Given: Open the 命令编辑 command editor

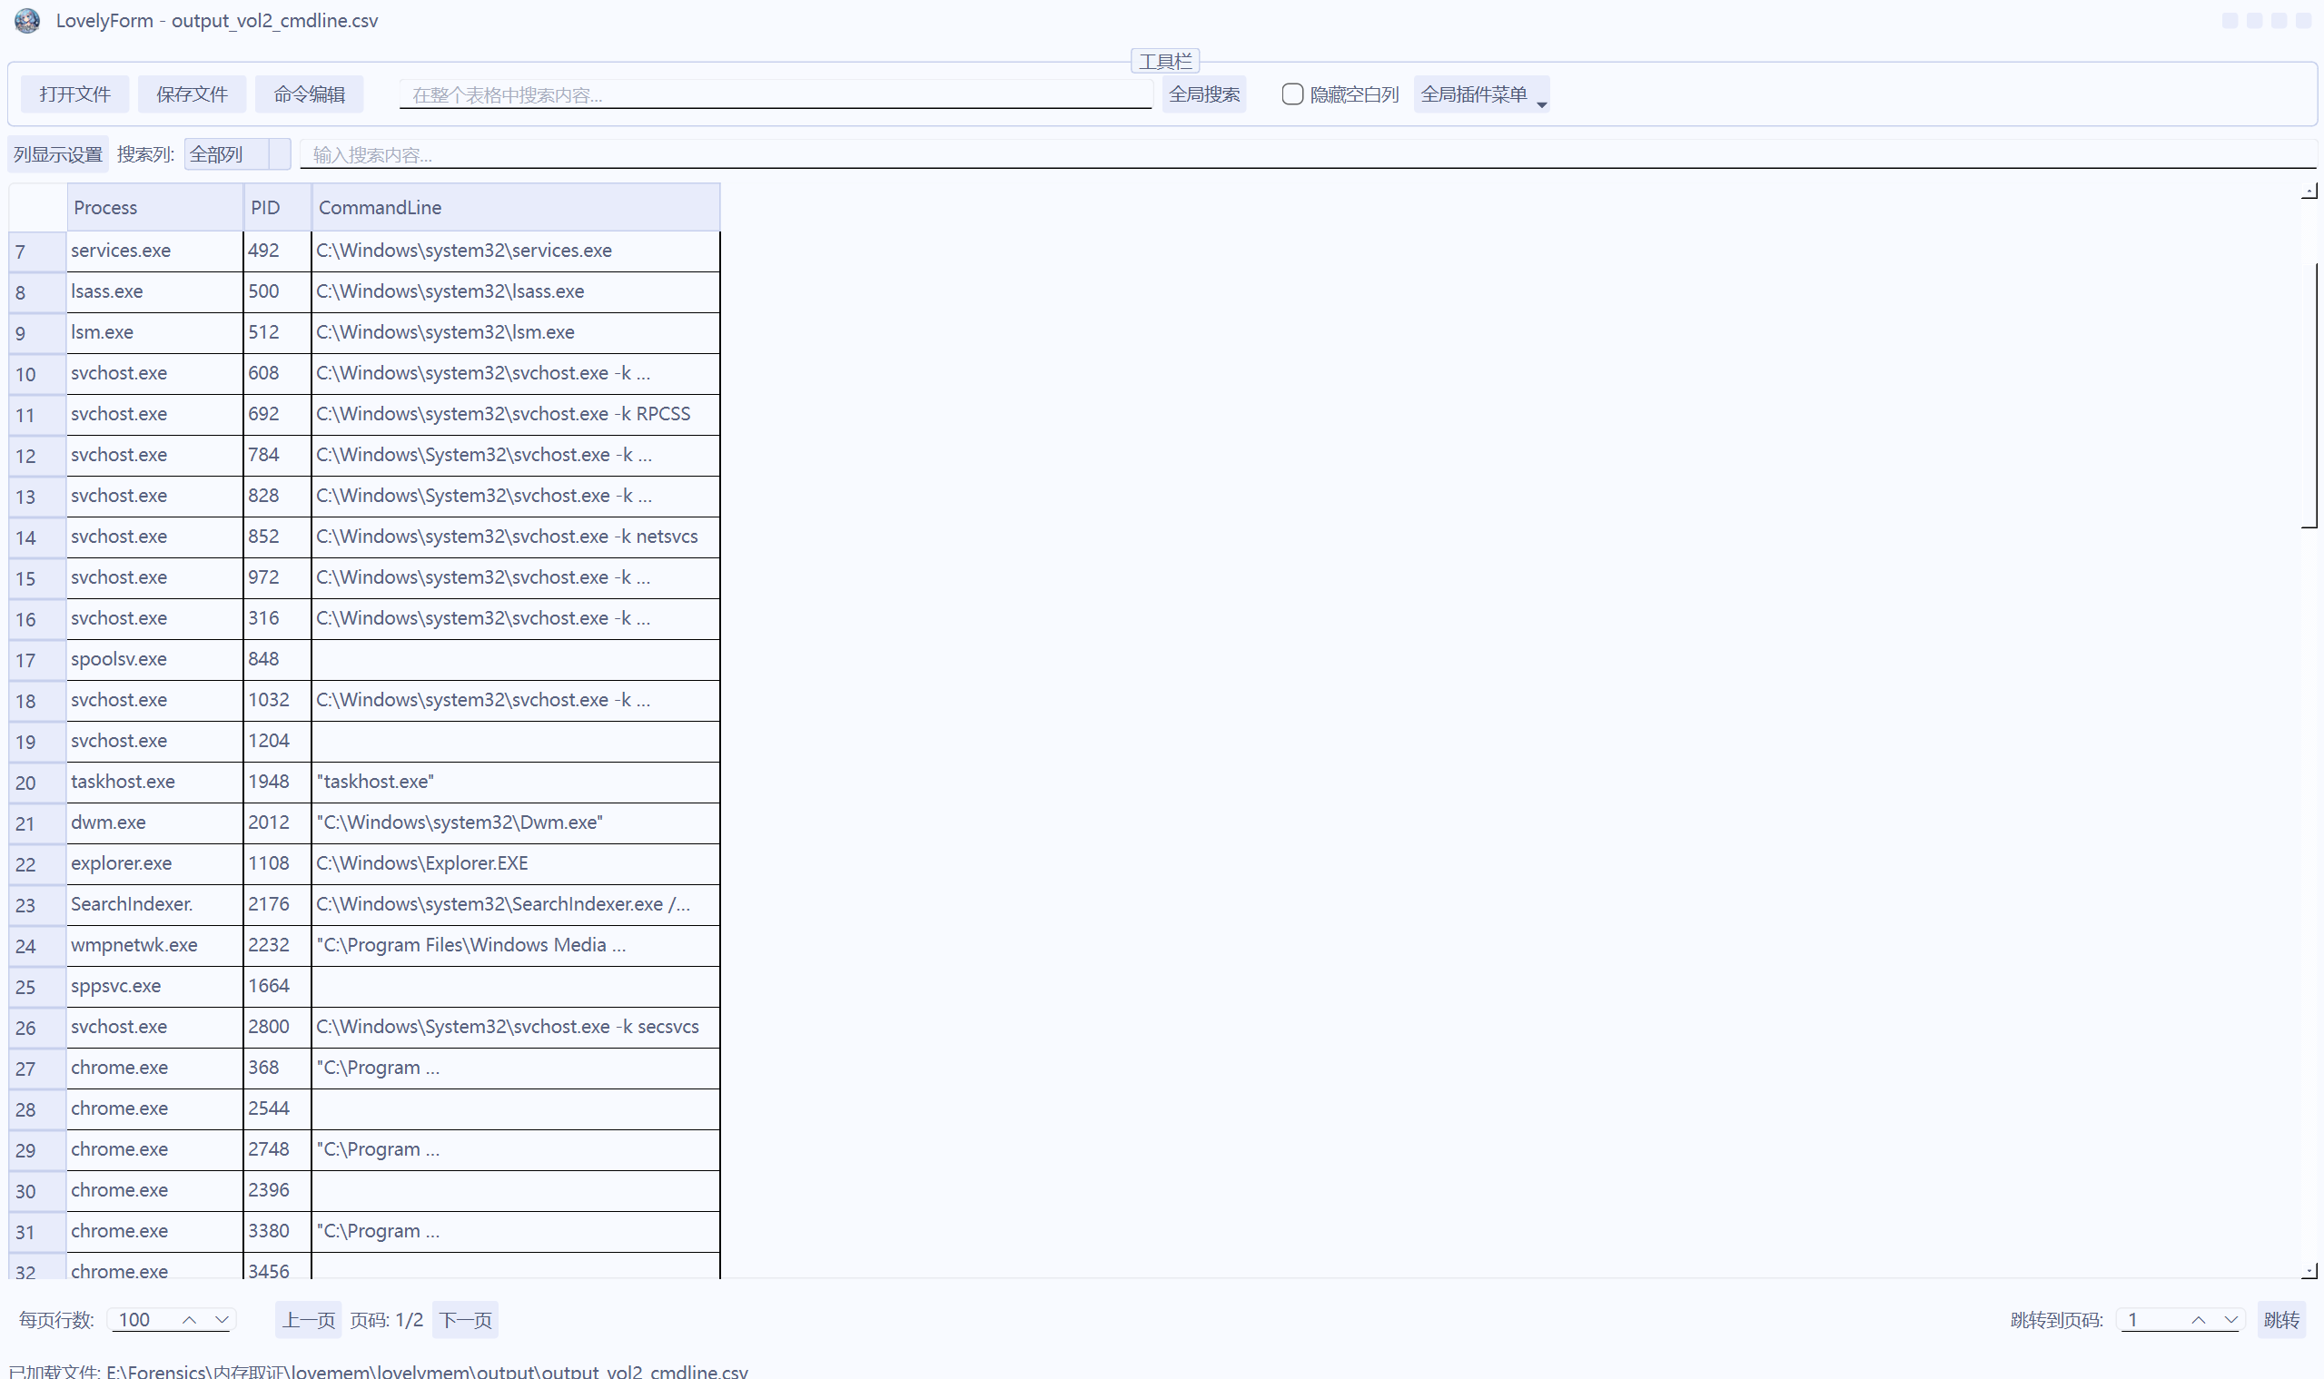Looking at the screenshot, I should pos(309,94).
